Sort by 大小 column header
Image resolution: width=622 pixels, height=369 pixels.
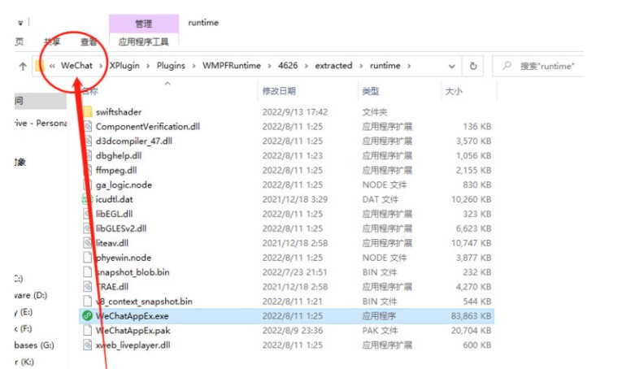454,91
